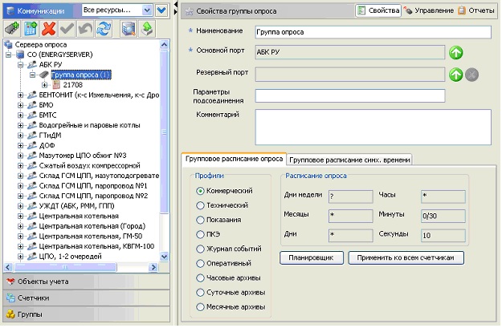Switch to Групповое расписание синх. времени tab
This screenshot has height=328, width=502.
(349, 159)
